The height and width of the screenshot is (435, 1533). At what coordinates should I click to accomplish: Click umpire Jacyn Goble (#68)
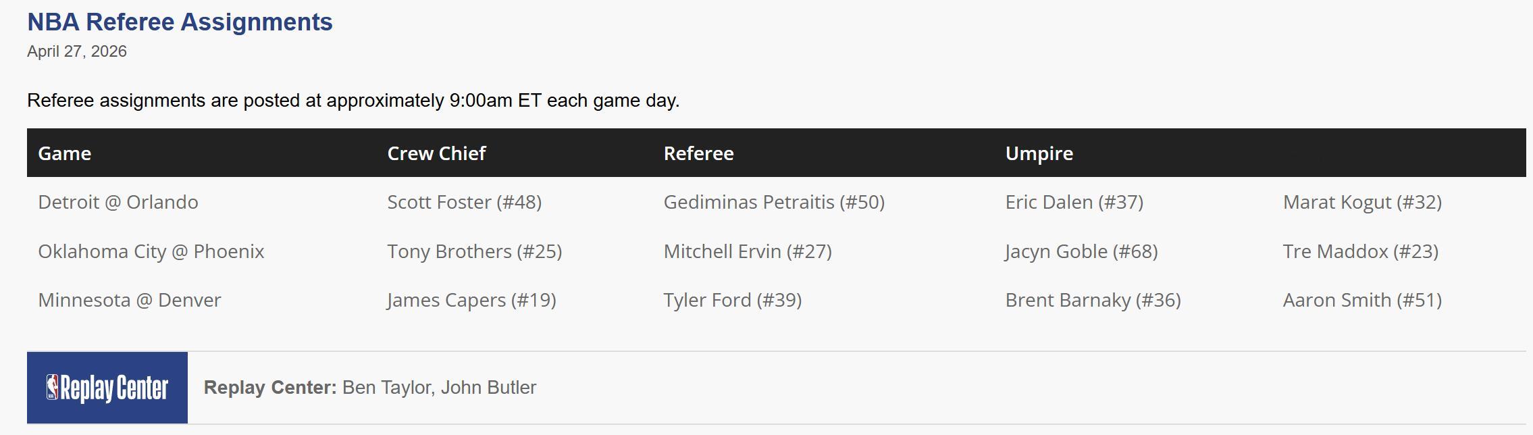(x=1081, y=251)
